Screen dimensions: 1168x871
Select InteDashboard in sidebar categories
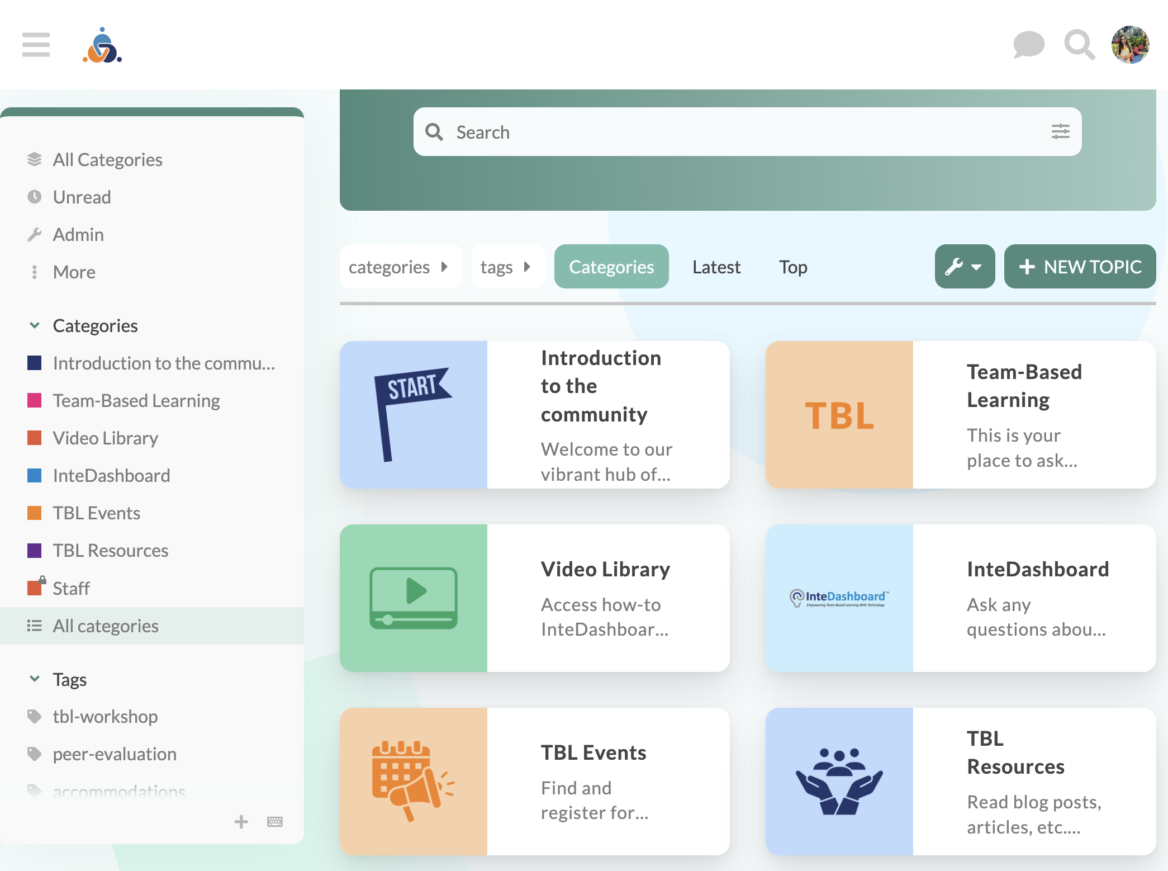[111, 476]
